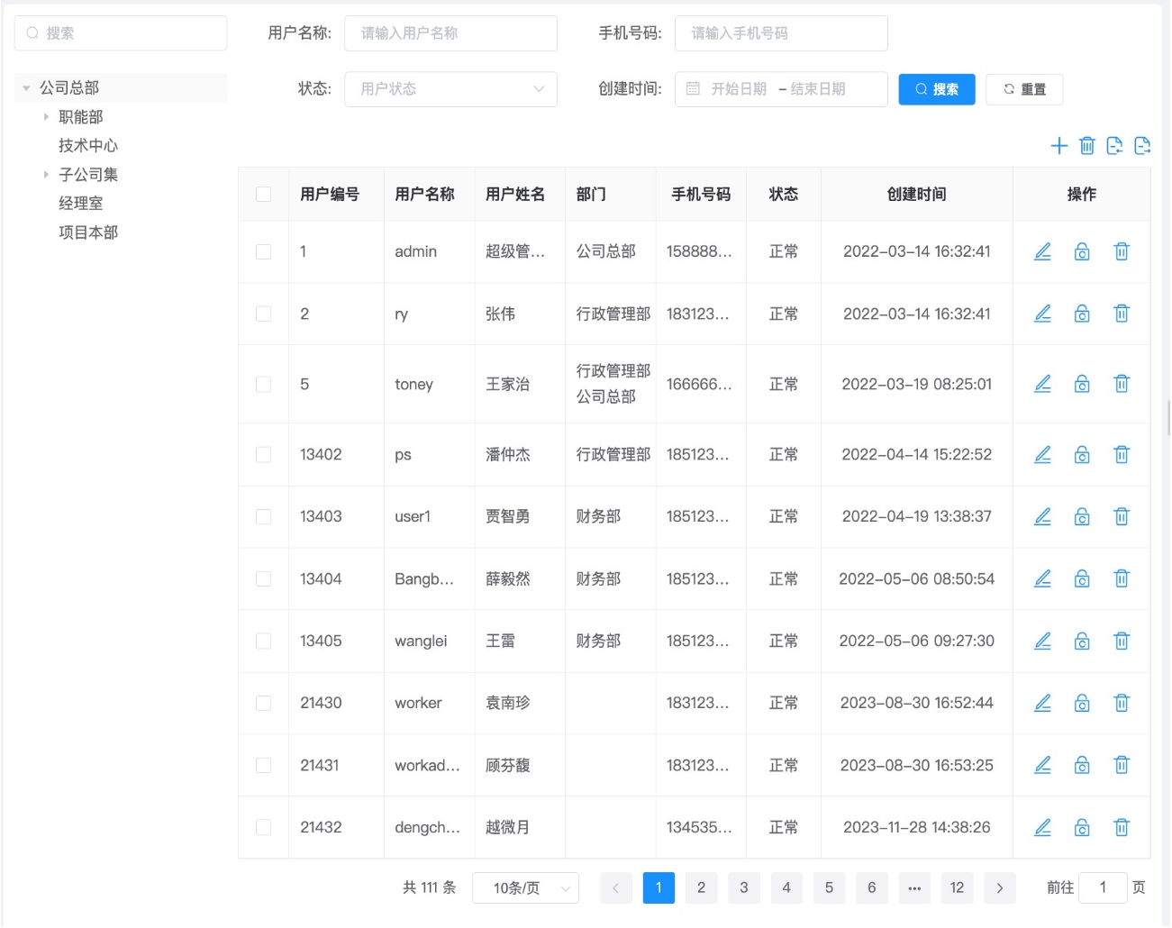Delete the toney user row
The height and width of the screenshot is (928, 1172).
(1122, 384)
